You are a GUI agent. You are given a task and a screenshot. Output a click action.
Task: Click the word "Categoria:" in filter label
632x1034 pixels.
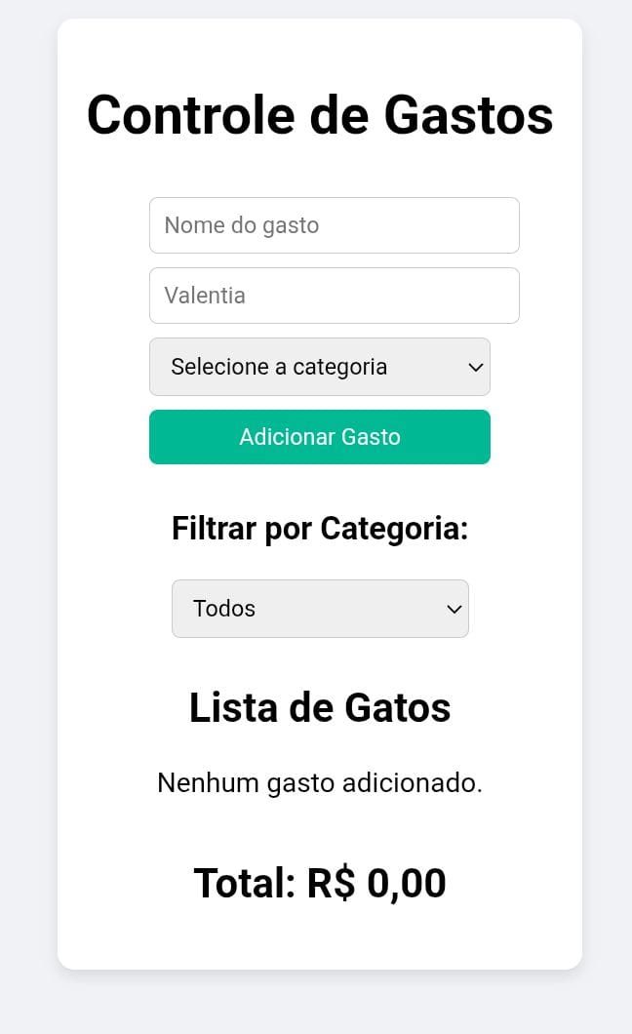coord(394,529)
